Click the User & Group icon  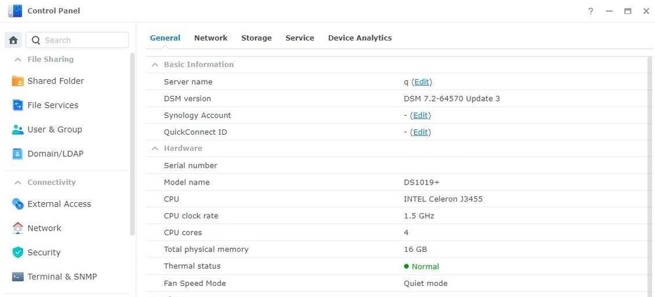[x=18, y=130]
